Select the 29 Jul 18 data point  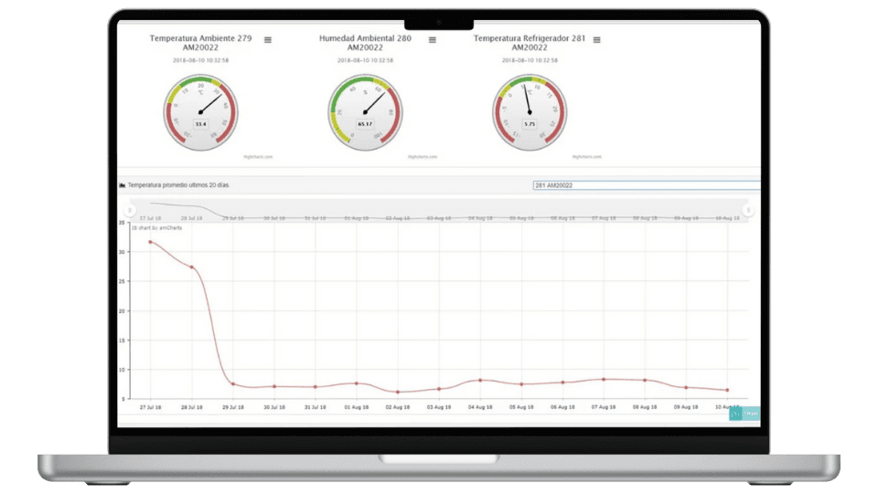(x=233, y=384)
